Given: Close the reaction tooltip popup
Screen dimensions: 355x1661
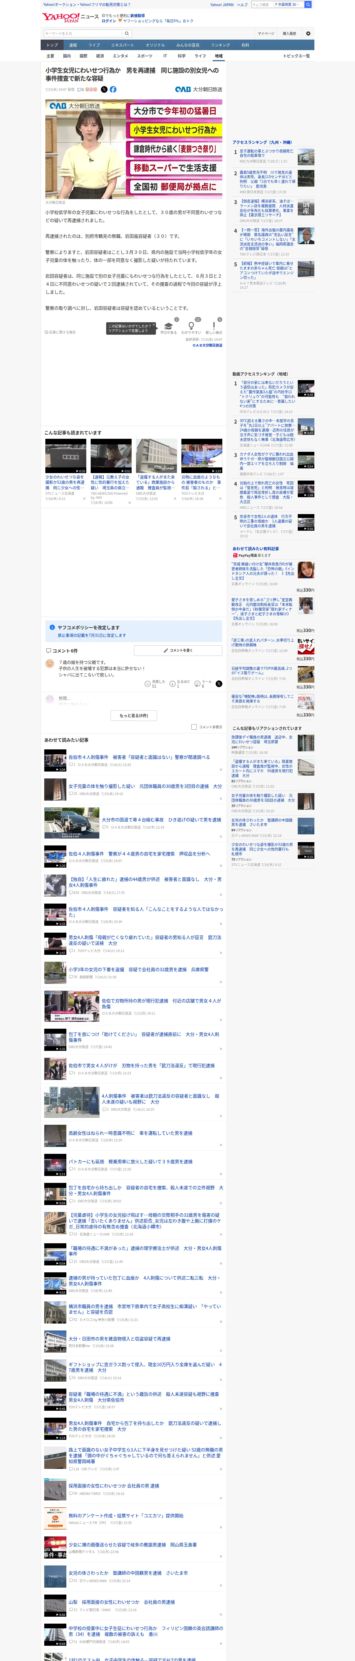Looking at the screenshot, I should coord(153,325).
